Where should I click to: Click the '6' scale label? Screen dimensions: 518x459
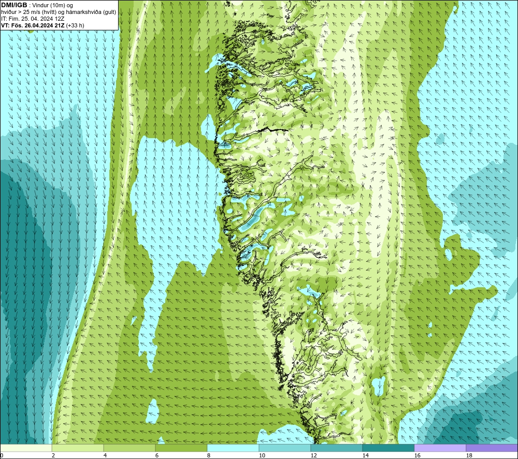[x=157, y=455]
